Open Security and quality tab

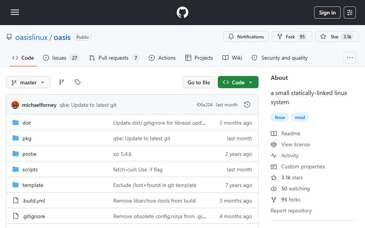click(279, 58)
